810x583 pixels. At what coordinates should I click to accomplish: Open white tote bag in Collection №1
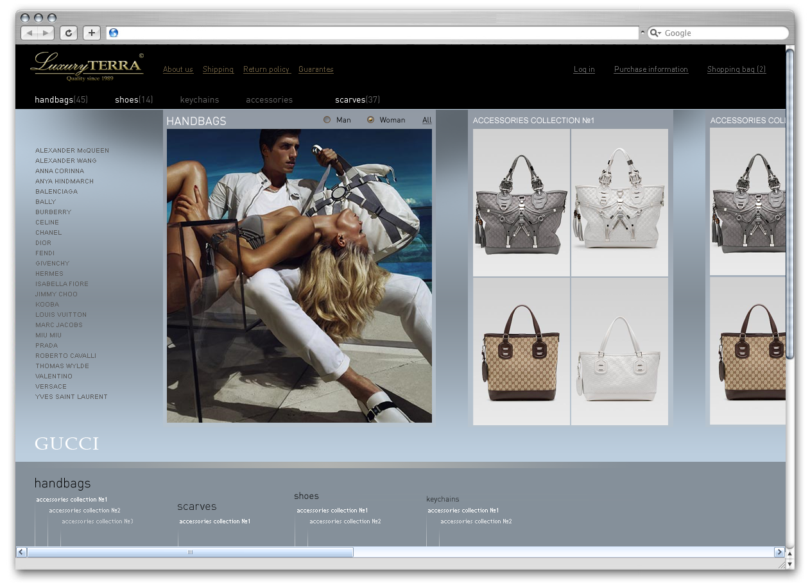pyautogui.click(x=619, y=351)
